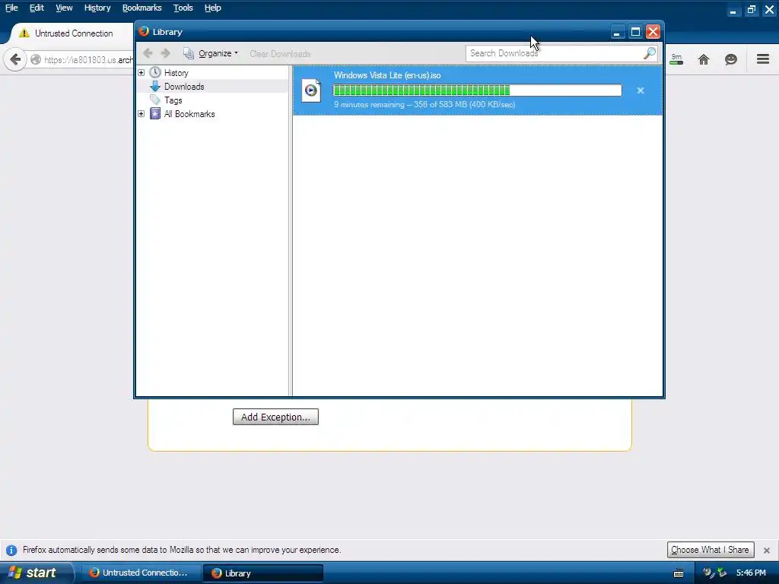779x584 pixels.
Task: Open the File menu in Firefox
Action: [x=11, y=8]
